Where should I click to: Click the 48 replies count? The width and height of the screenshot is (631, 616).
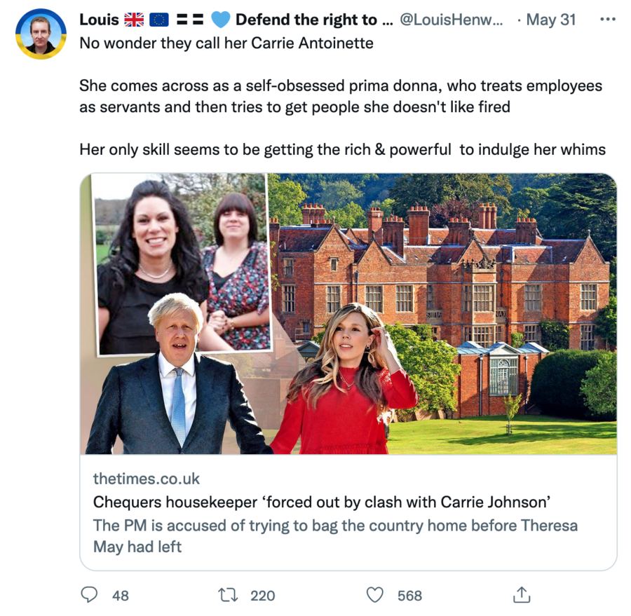click(121, 596)
